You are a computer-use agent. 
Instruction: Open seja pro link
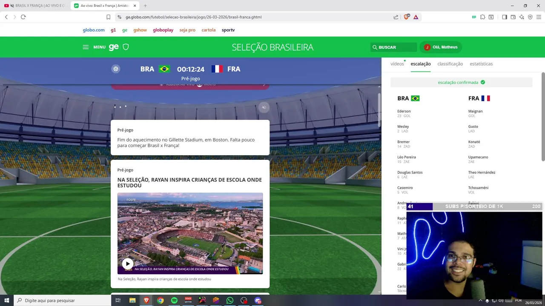pyautogui.click(x=187, y=30)
